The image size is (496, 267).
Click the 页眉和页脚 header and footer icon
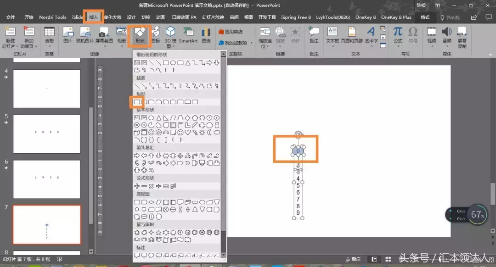pyautogui.click(x=352, y=35)
